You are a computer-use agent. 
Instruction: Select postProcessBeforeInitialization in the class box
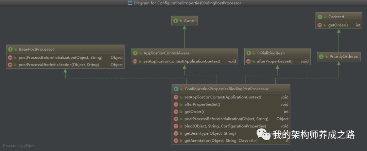point(226,119)
